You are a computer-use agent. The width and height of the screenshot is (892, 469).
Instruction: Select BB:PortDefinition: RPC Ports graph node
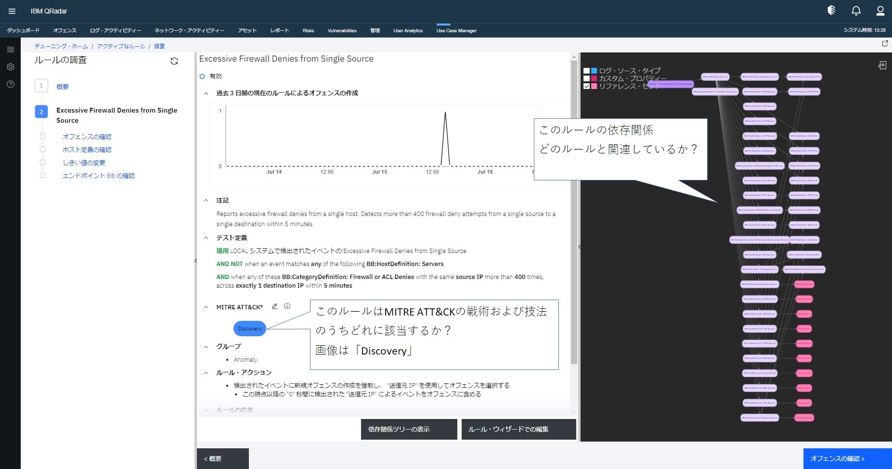coord(804,195)
